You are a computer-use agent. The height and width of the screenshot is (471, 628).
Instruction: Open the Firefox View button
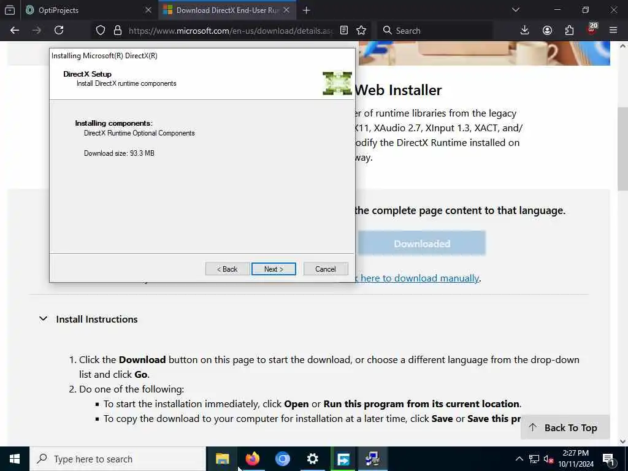pyautogui.click(x=10, y=10)
